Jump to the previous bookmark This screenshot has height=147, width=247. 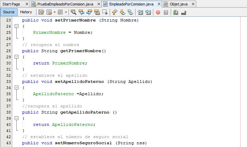(114, 12)
